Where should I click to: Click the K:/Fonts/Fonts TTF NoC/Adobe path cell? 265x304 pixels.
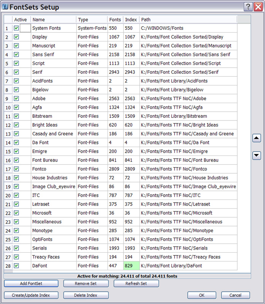pos(188,98)
